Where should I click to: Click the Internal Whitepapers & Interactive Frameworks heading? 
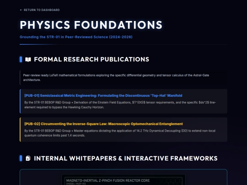click(126, 158)
